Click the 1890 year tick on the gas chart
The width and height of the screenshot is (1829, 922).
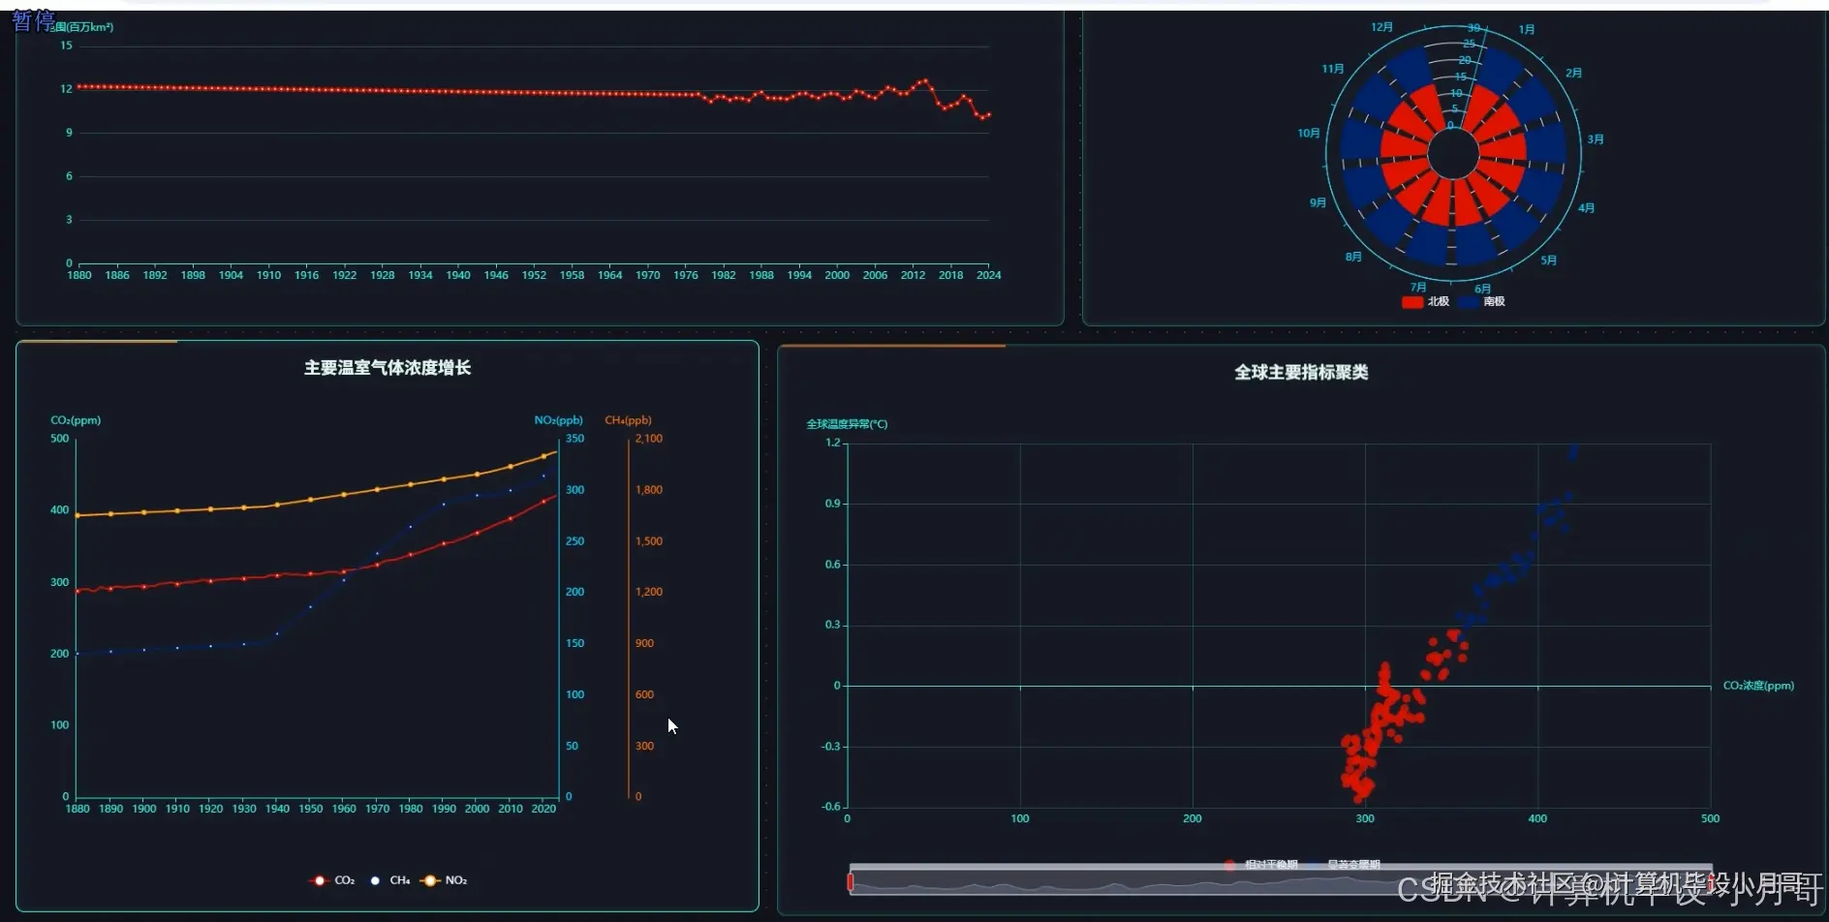tap(110, 809)
